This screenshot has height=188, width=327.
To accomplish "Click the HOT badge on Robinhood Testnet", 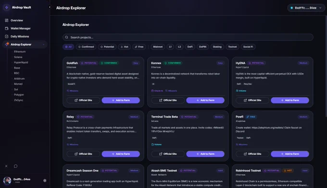I will point(288,171).
